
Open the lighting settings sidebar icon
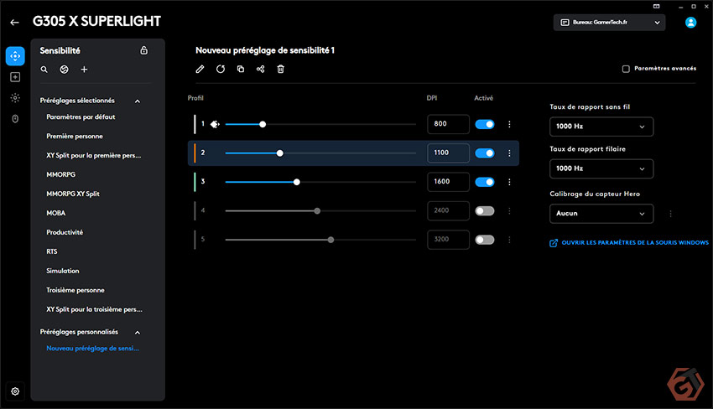click(x=15, y=98)
